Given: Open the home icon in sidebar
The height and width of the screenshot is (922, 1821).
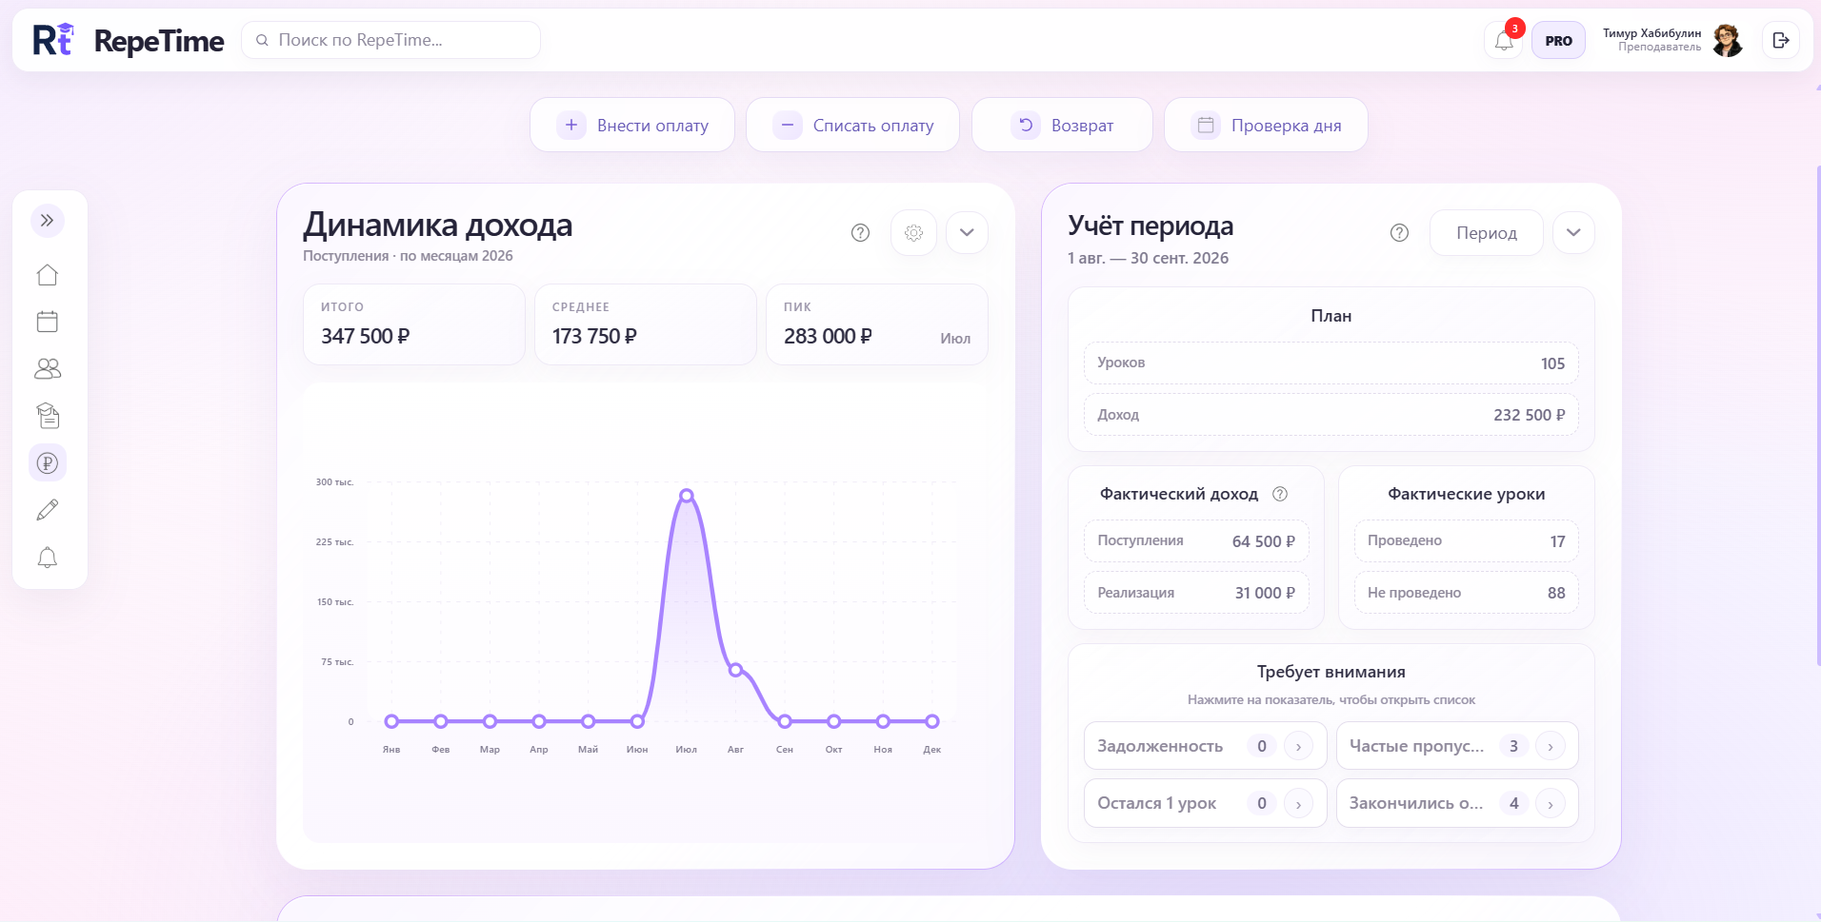Looking at the screenshot, I should [48, 275].
